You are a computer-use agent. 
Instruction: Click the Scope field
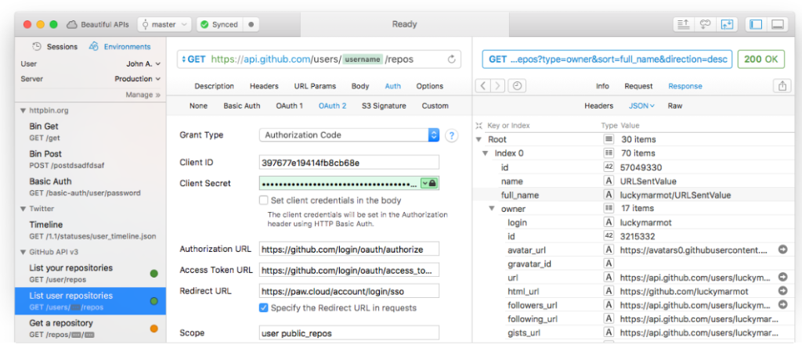click(349, 333)
